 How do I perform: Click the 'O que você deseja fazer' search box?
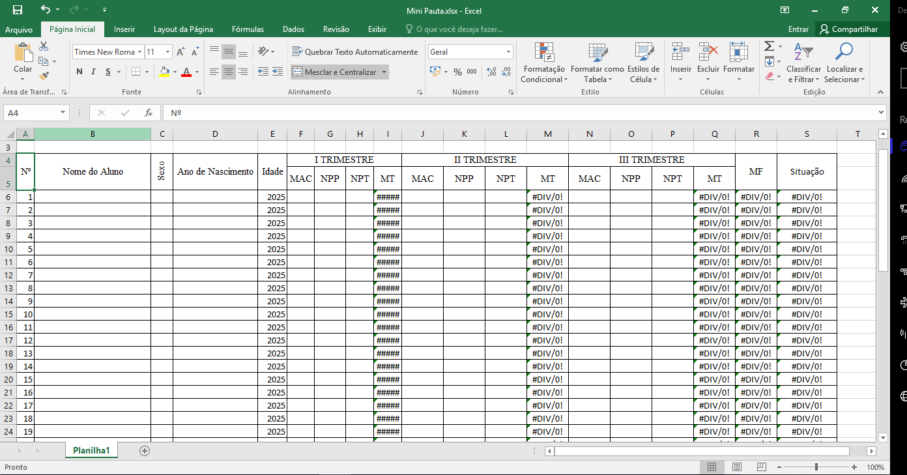tap(454, 29)
